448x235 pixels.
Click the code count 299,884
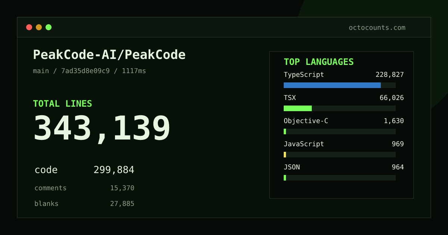[114, 170]
